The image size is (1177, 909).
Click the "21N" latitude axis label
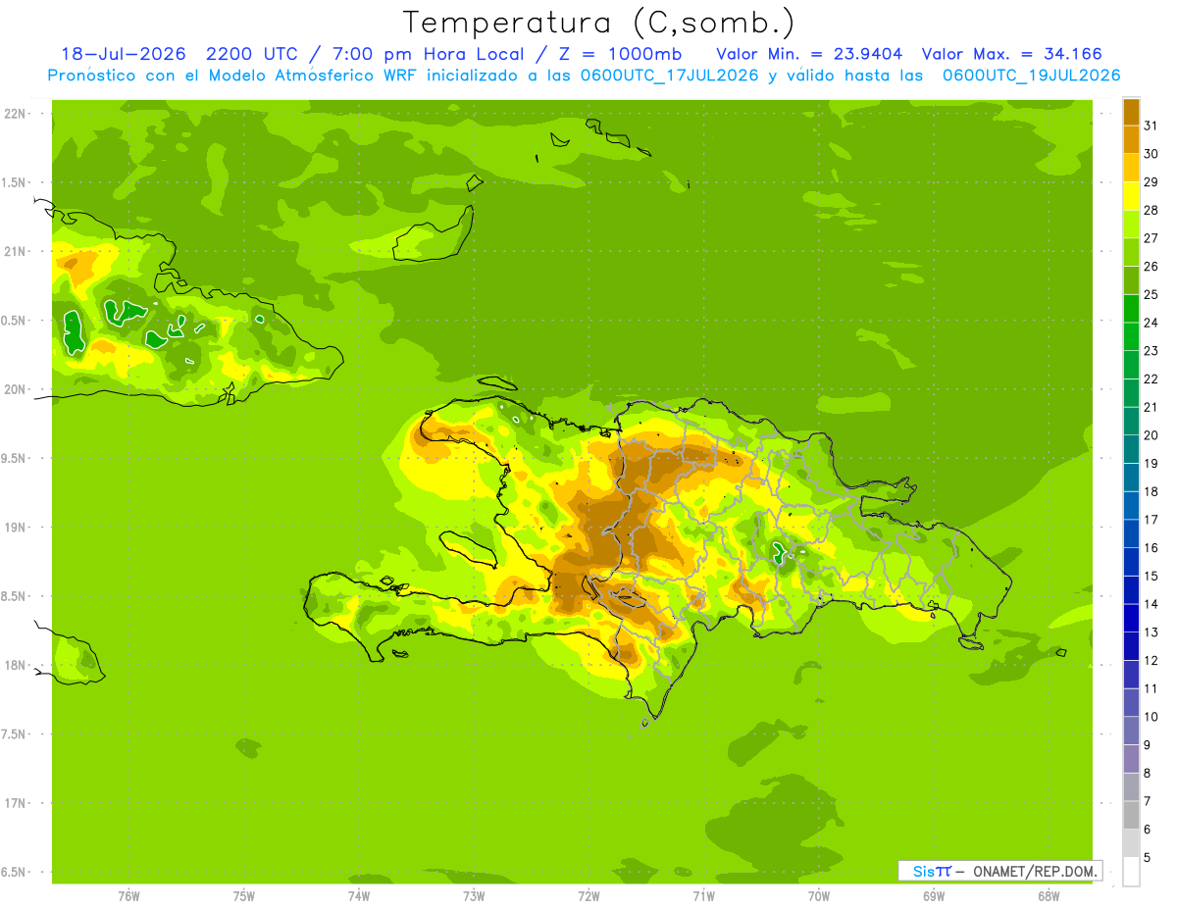tap(15, 251)
